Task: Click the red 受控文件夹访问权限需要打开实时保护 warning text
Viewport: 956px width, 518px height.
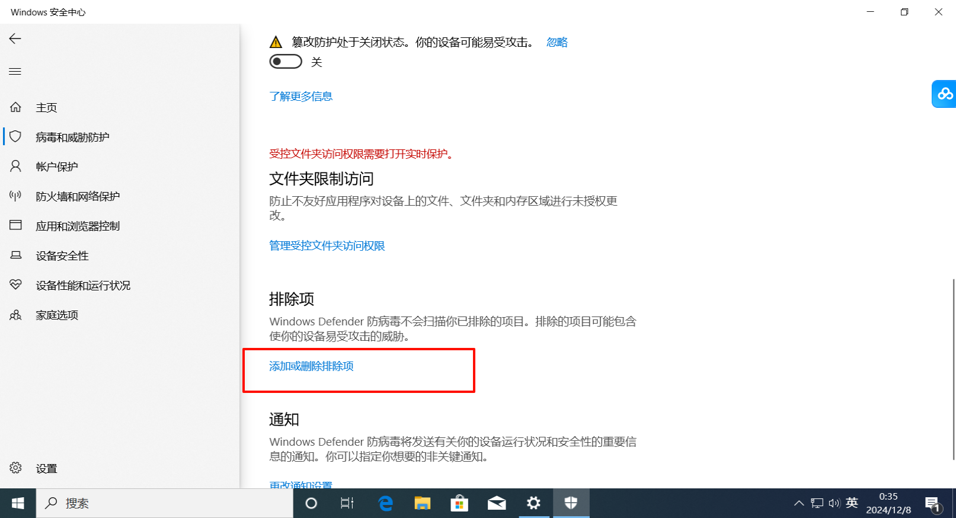Action: (362, 154)
